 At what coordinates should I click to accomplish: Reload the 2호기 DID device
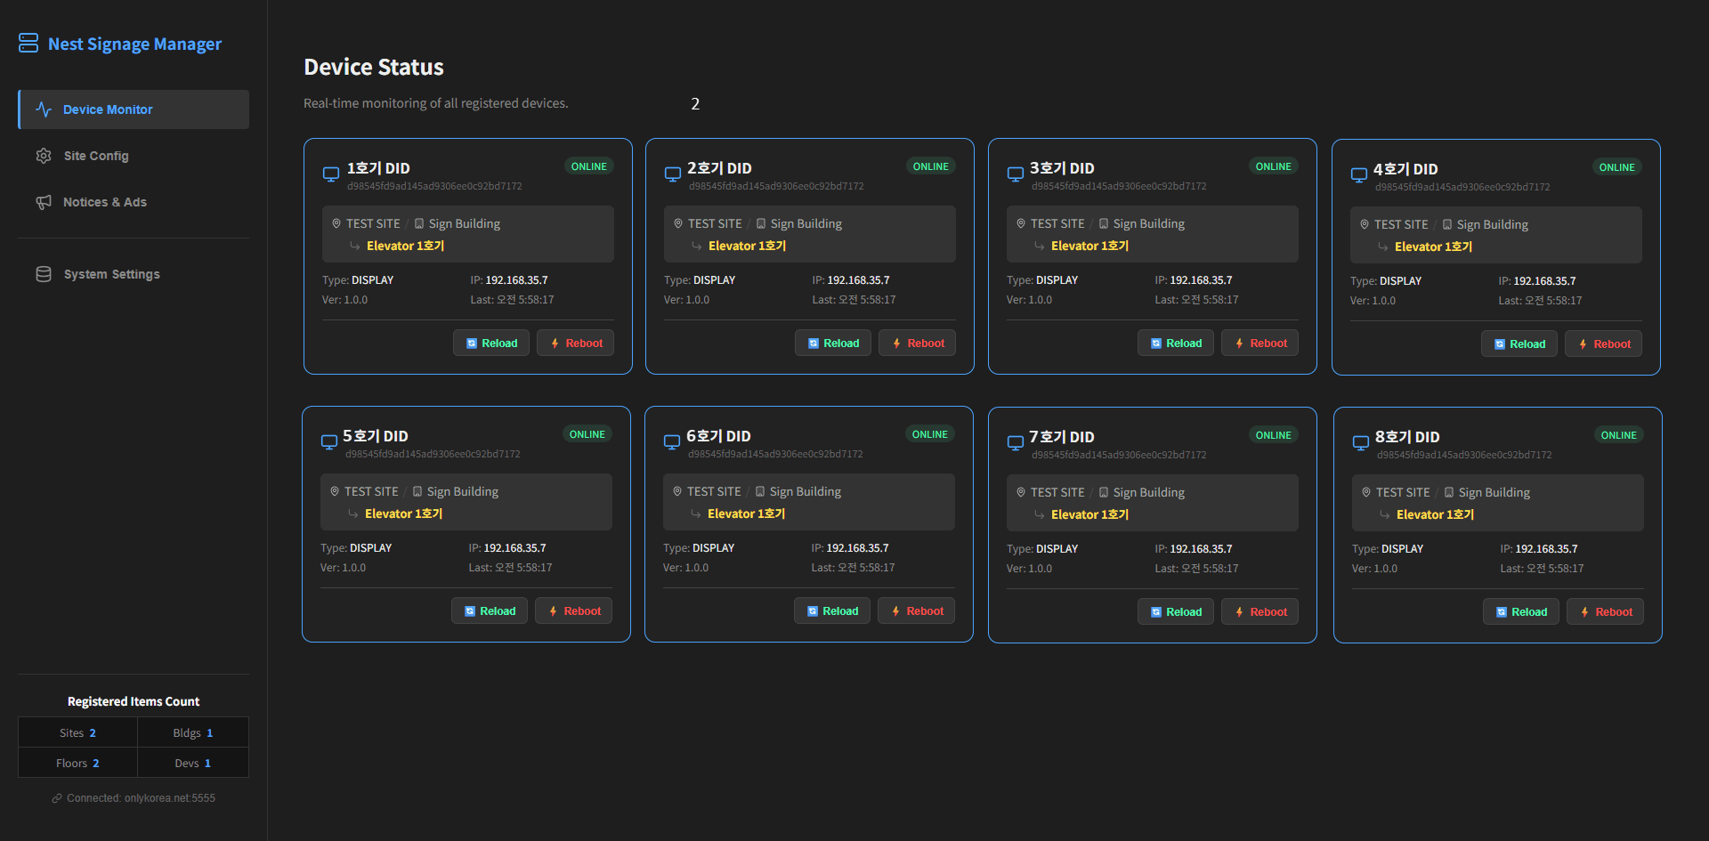[x=832, y=344]
